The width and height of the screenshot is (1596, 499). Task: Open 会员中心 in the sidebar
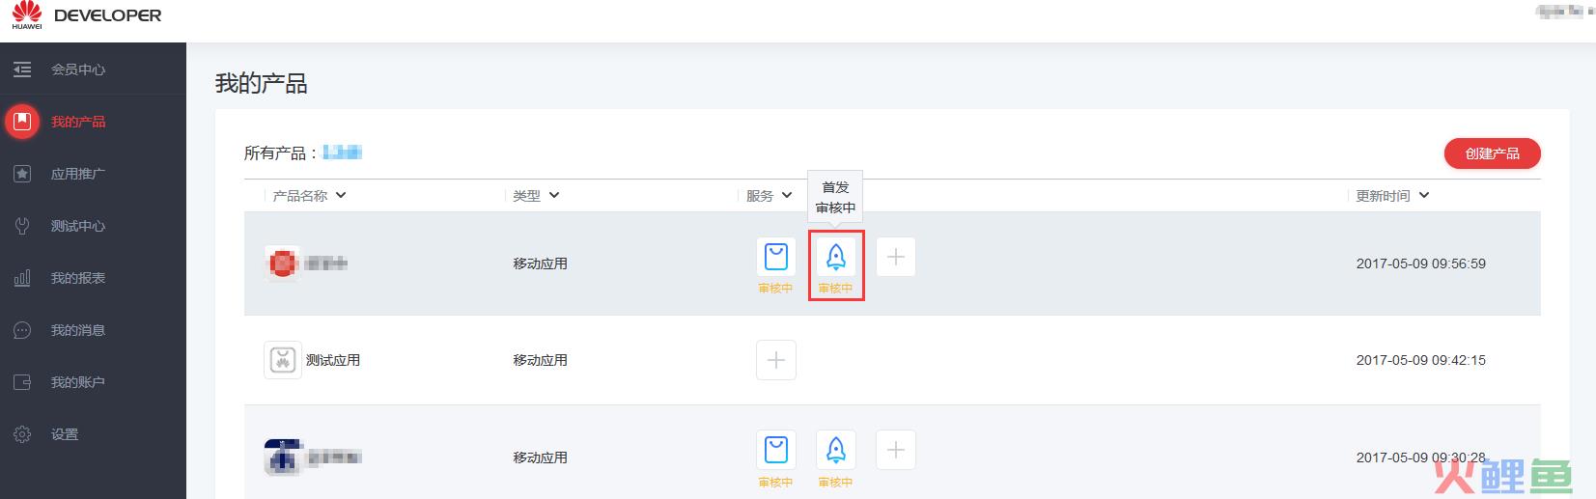[x=78, y=69]
